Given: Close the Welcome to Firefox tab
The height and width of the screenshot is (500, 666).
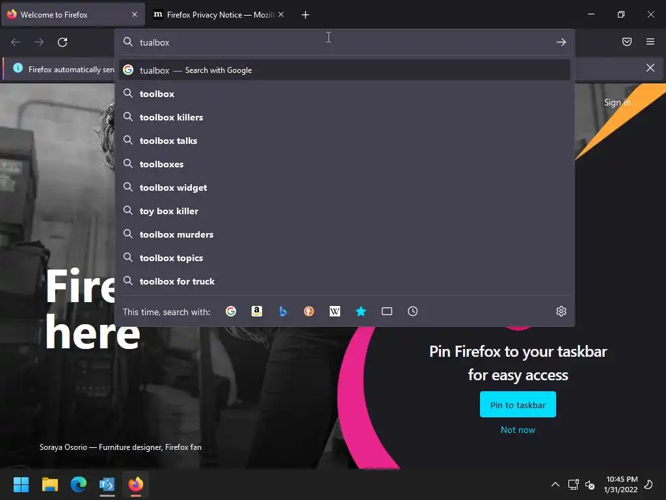Looking at the screenshot, I should pos(135,14).
